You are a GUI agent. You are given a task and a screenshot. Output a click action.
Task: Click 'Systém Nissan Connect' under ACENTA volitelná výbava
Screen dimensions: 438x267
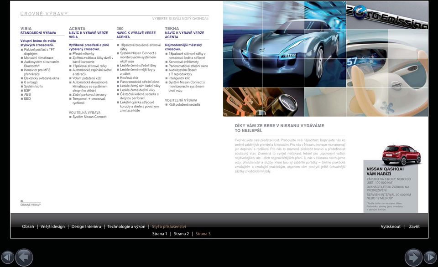(89, 117)
